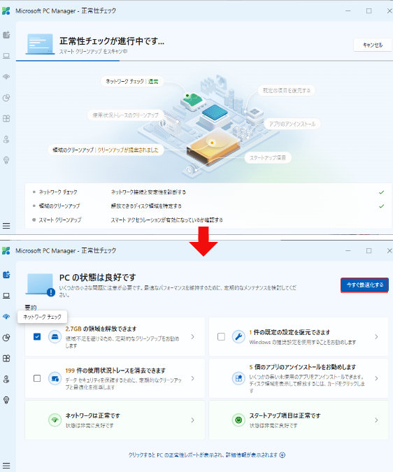Viewport: 393px width, 472px height.
Task: Open laptop icon in scanning window sidebar
Action: tap(6, 56)
